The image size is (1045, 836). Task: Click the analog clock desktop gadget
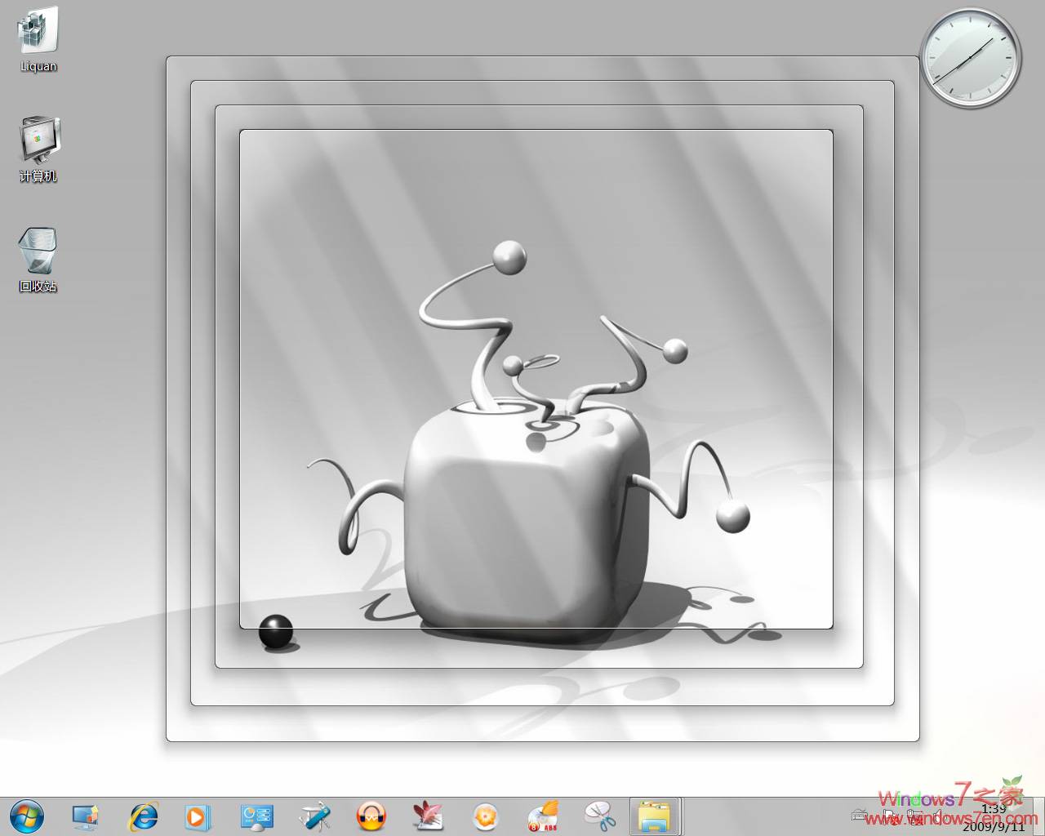(971, 57)
